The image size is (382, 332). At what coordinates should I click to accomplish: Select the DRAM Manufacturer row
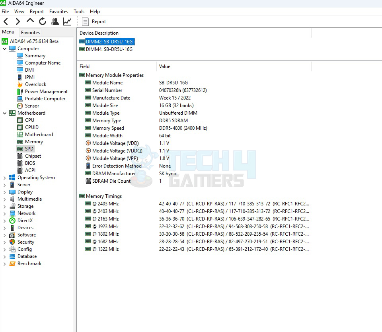(194, 173)
